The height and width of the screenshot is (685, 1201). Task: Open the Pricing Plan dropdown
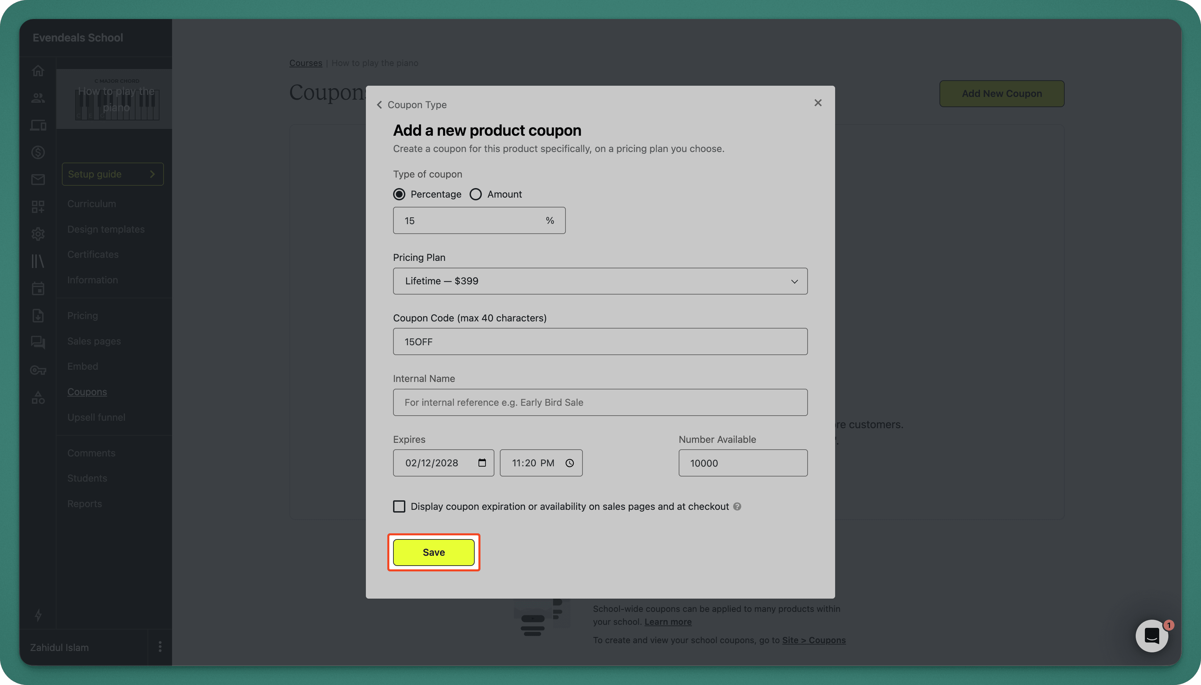coord(599,281)
